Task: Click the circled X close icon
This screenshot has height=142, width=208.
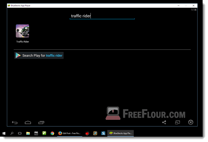Action: pyautogui.click(x=191, y=122)
